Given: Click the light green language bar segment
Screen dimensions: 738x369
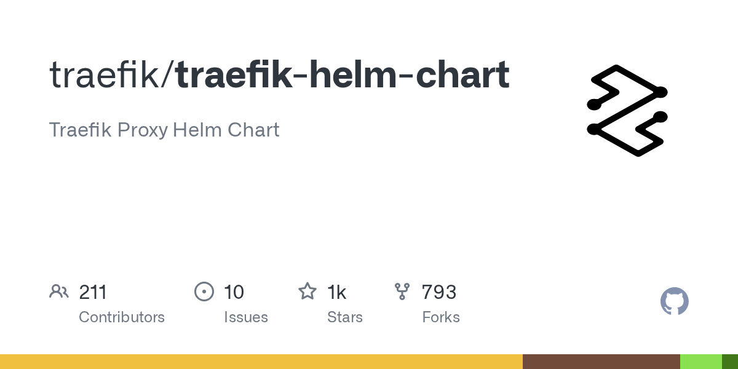Looking at the screenshot, I should click(701, 362).
